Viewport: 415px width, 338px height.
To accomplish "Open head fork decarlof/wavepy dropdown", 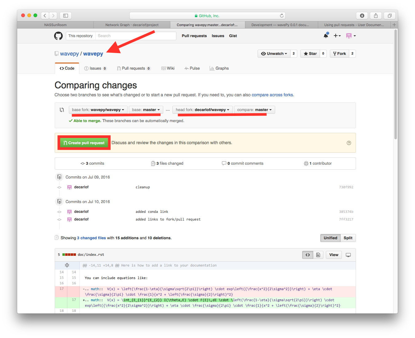I will coord(203,110).
